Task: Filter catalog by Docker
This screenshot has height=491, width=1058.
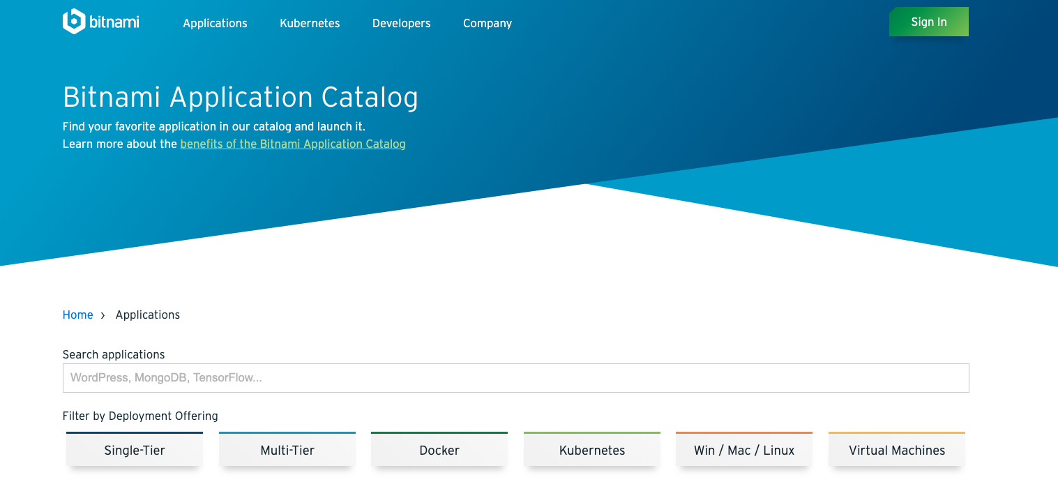Action: point(439,450)
